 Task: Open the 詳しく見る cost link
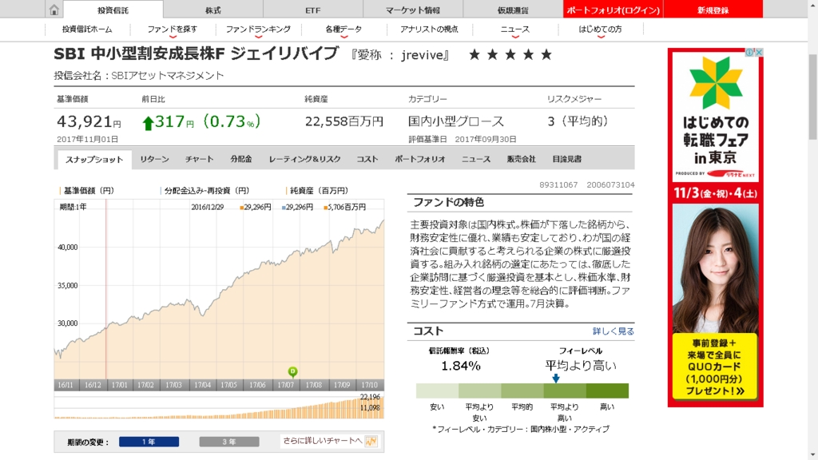613,331
